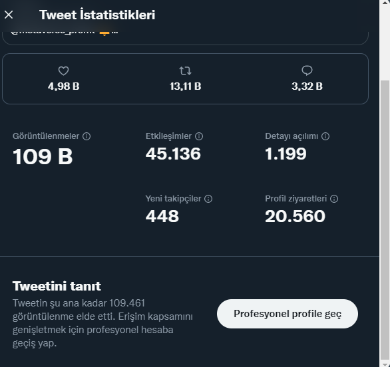Screen dimensions: 390x367
Task: Open info icon beside Detayı açılımı
Action: point(325,136)
